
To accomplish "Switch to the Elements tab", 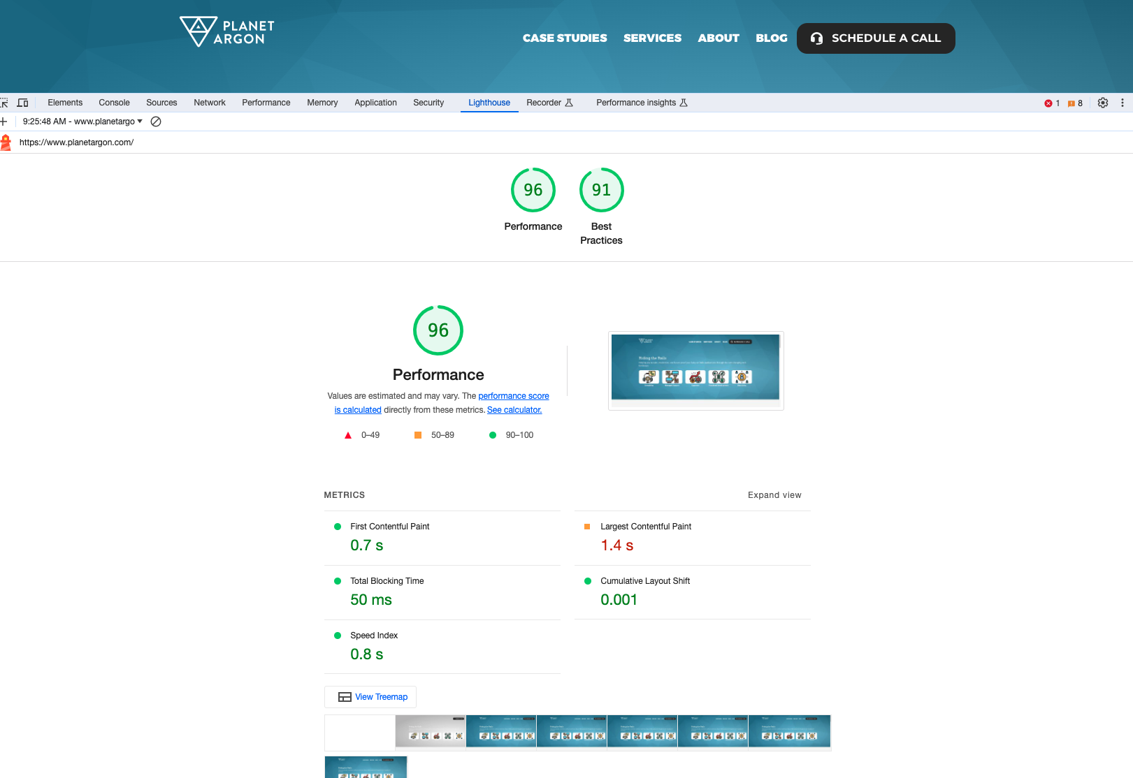I will [65, 103].
